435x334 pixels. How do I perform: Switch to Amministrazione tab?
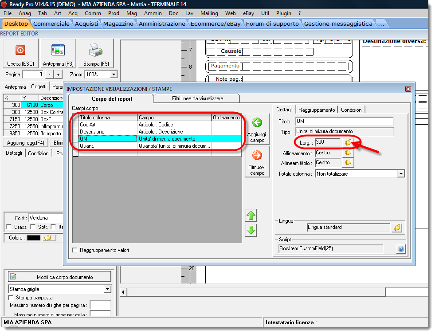[162, 24]
